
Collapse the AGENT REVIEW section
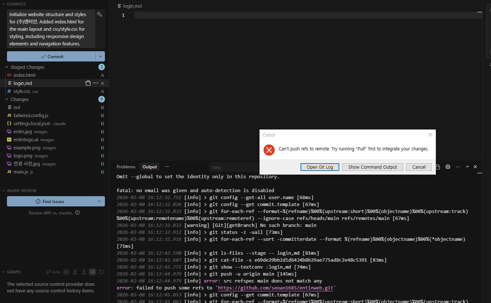[x=4, y=191]
